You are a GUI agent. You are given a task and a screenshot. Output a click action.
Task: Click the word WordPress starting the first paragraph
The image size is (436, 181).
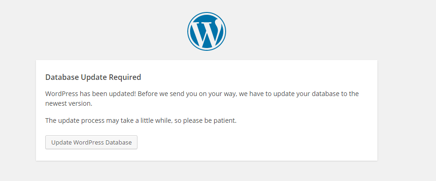62,94
